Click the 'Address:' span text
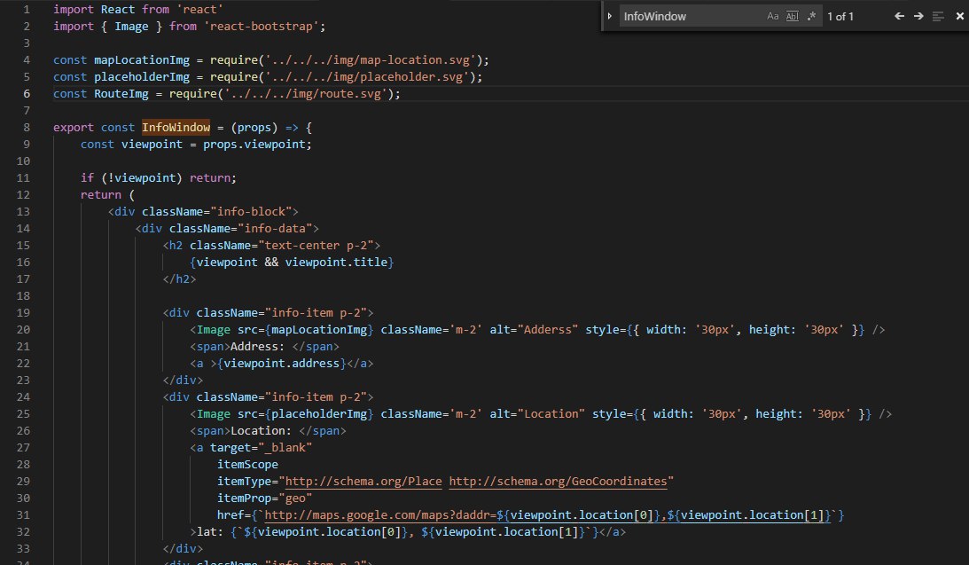This screenshot has width=969, height=565. (257, 346)
